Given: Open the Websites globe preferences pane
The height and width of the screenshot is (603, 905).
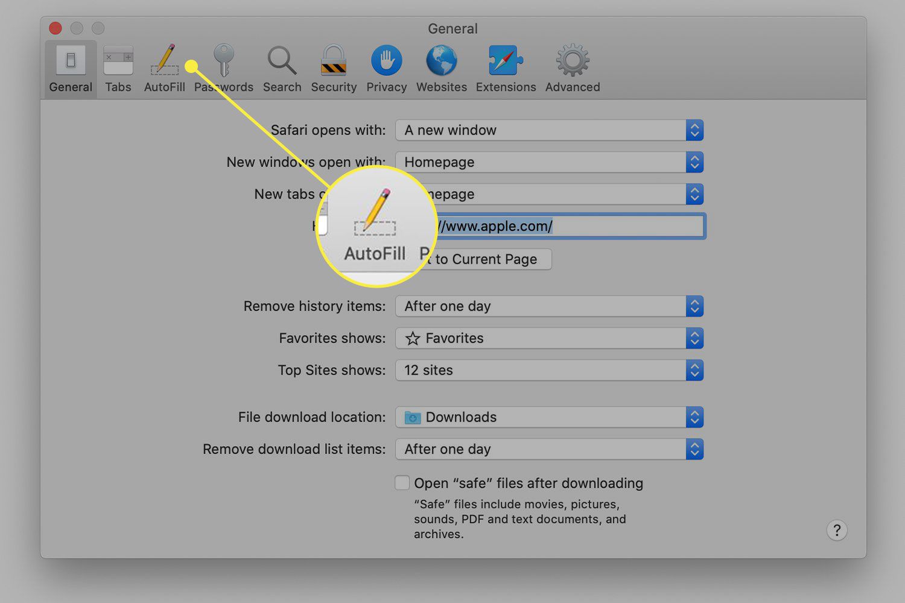Looking at the screenshot, I should [x=442, y=69].
